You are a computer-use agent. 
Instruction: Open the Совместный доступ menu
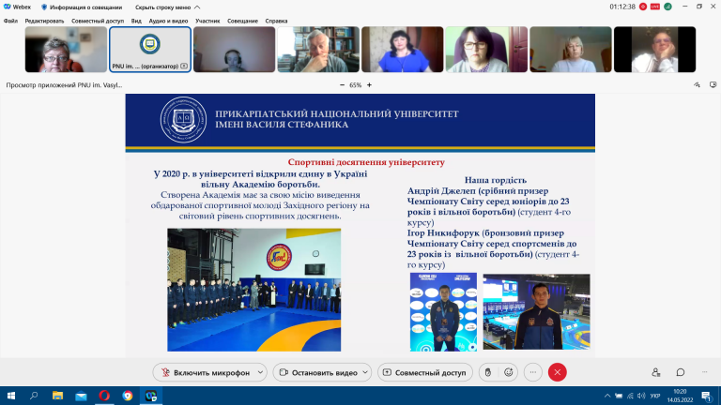pos(98,21)
